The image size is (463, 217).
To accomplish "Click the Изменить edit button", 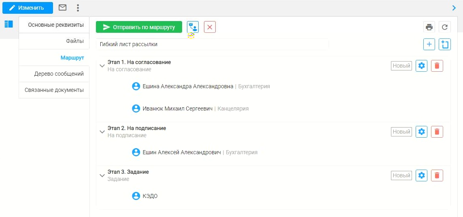I will tap(28, 8).
